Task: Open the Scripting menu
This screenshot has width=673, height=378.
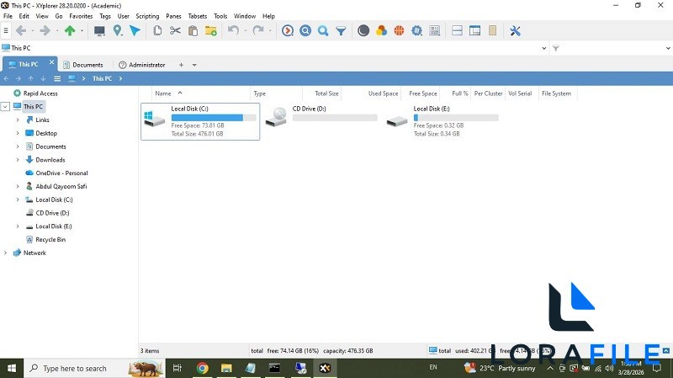Action: coord(147,16)
